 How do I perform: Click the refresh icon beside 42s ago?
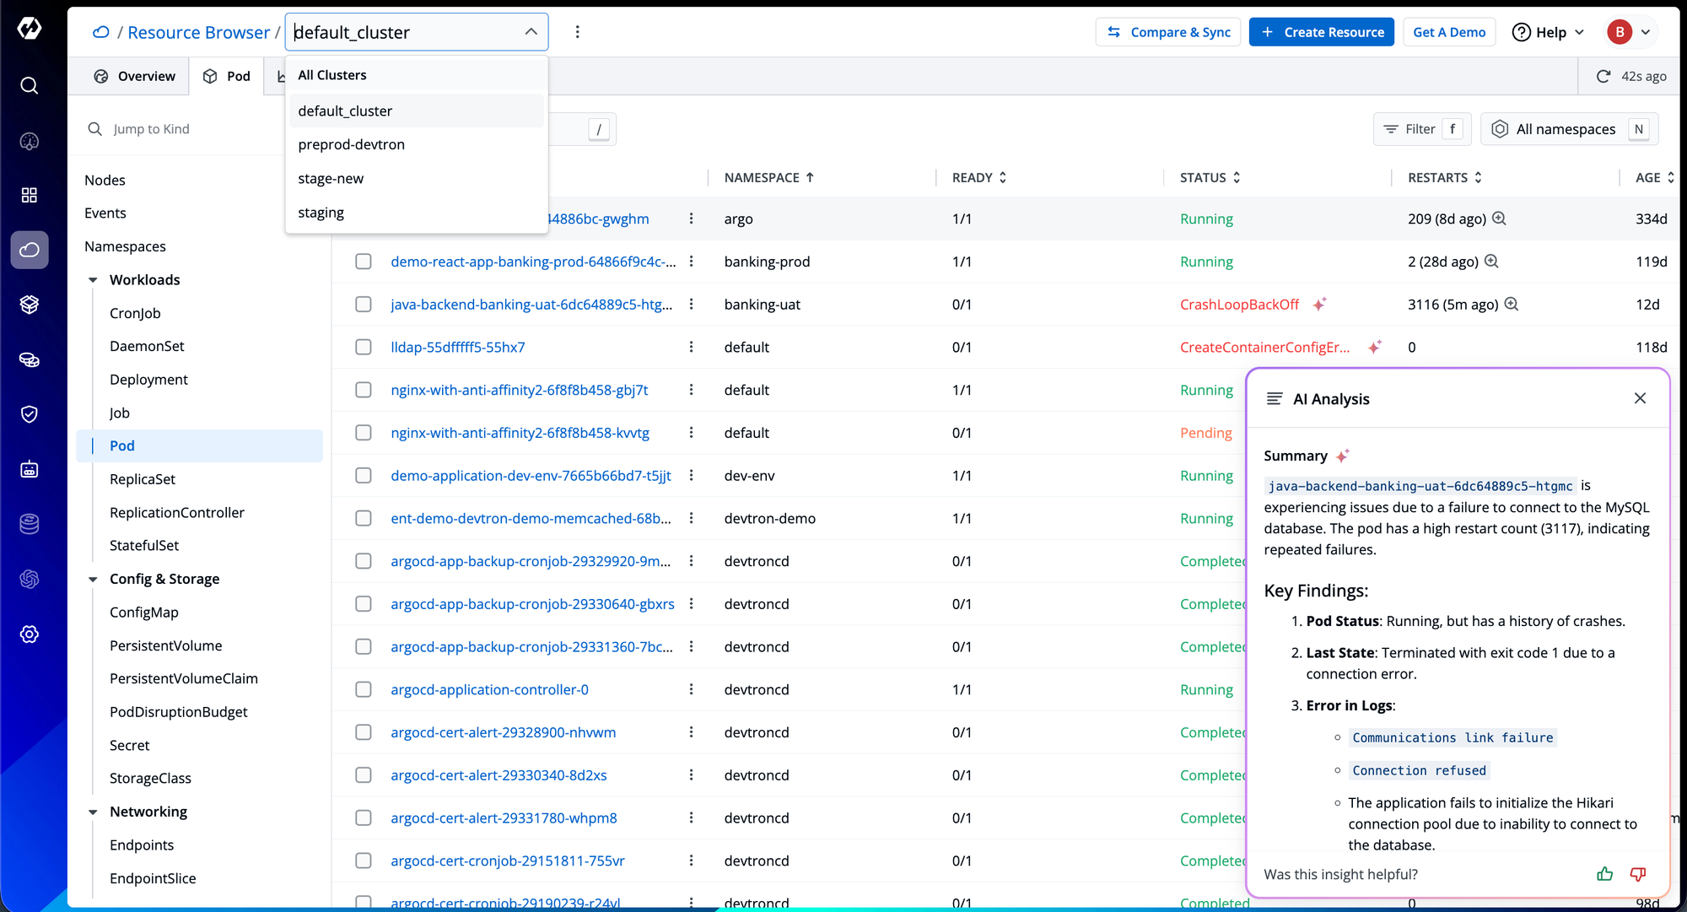pyautogui.click(x=1603, y=76)
